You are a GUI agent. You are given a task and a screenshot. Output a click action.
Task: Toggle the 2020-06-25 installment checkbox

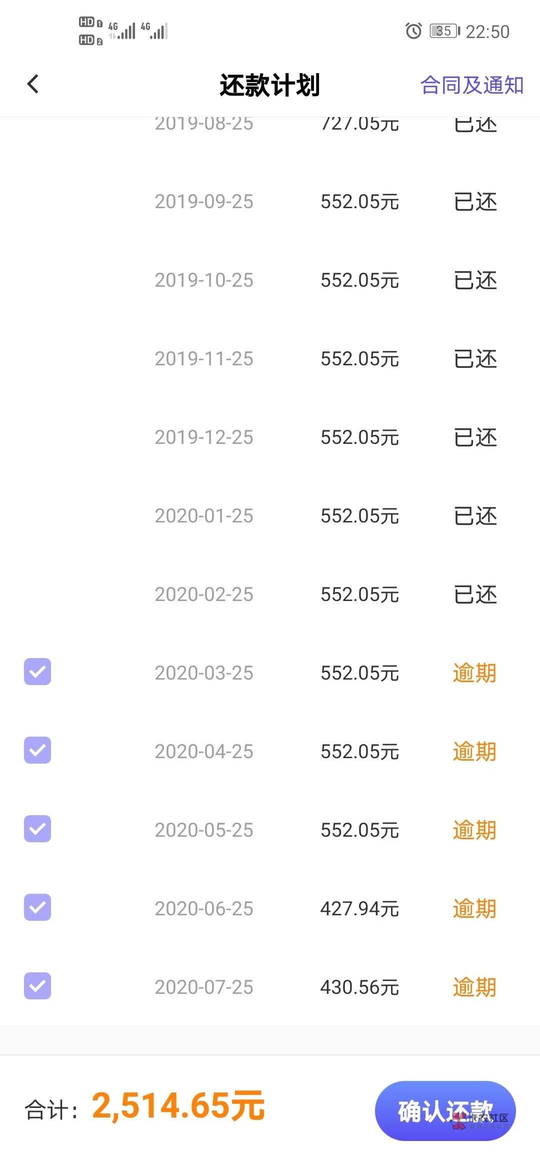(37, 907)
